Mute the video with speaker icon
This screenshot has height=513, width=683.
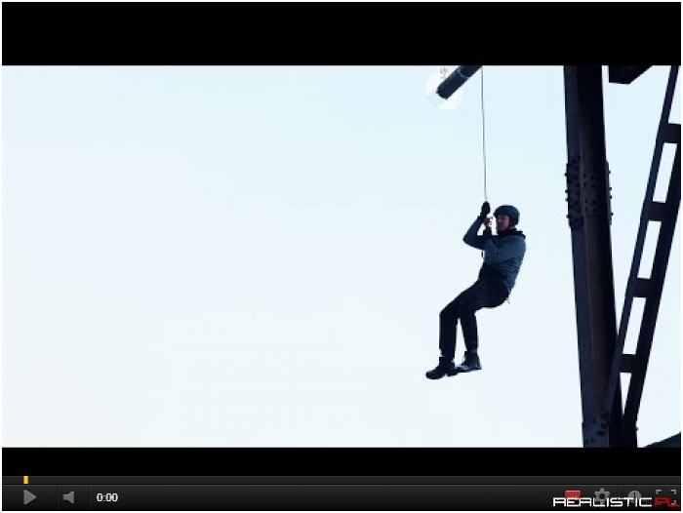tap(68, 497)
